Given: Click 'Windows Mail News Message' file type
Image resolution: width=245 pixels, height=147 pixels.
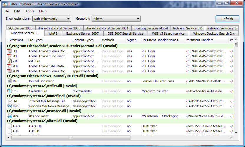Looking at the screenshot, I should 49,106.
